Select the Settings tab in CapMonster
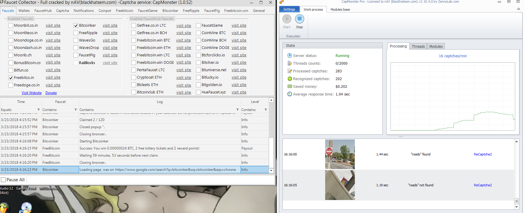 click(x=289, y=9)
